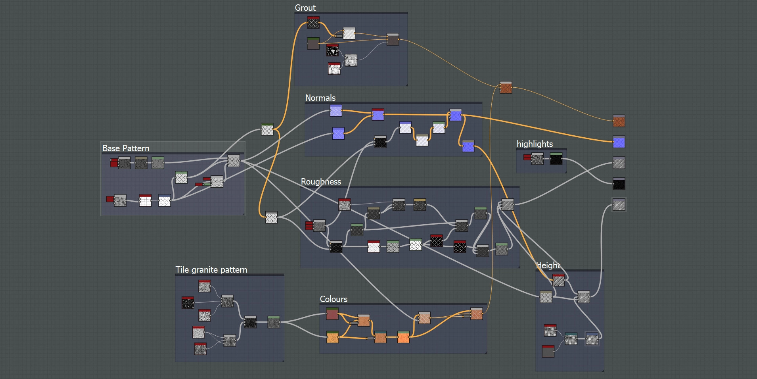Select the orange-brown base color output node
This screenshot has height=379, width=757.
point(619,121)
